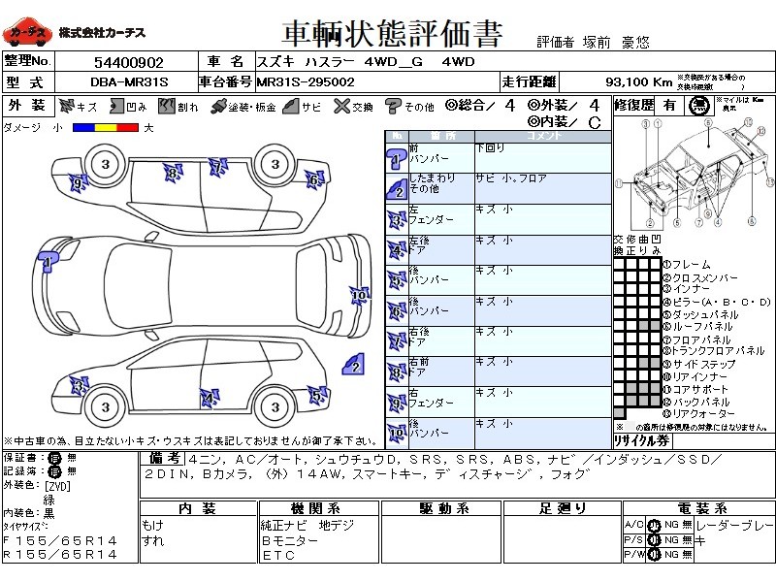In the damage table, click the No. 7 icon
Screen dimensions: 776x582
click(397, 342)
